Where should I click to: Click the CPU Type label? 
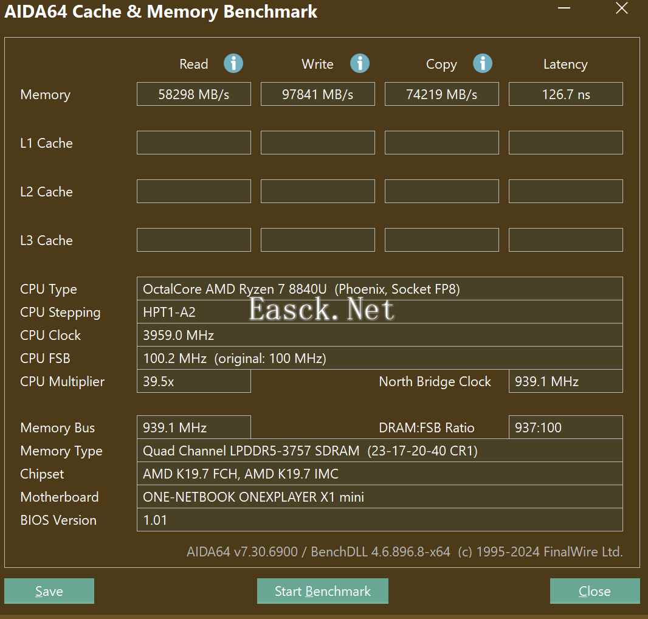pyautogui.click(x=49, y=289)
